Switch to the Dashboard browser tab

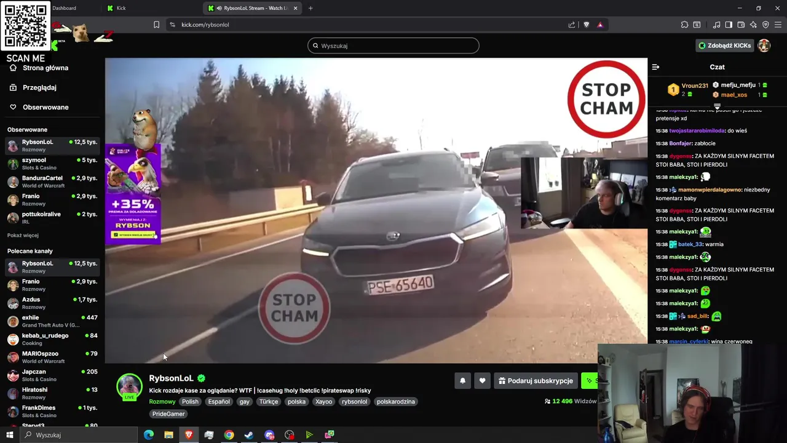pos(64,8)
